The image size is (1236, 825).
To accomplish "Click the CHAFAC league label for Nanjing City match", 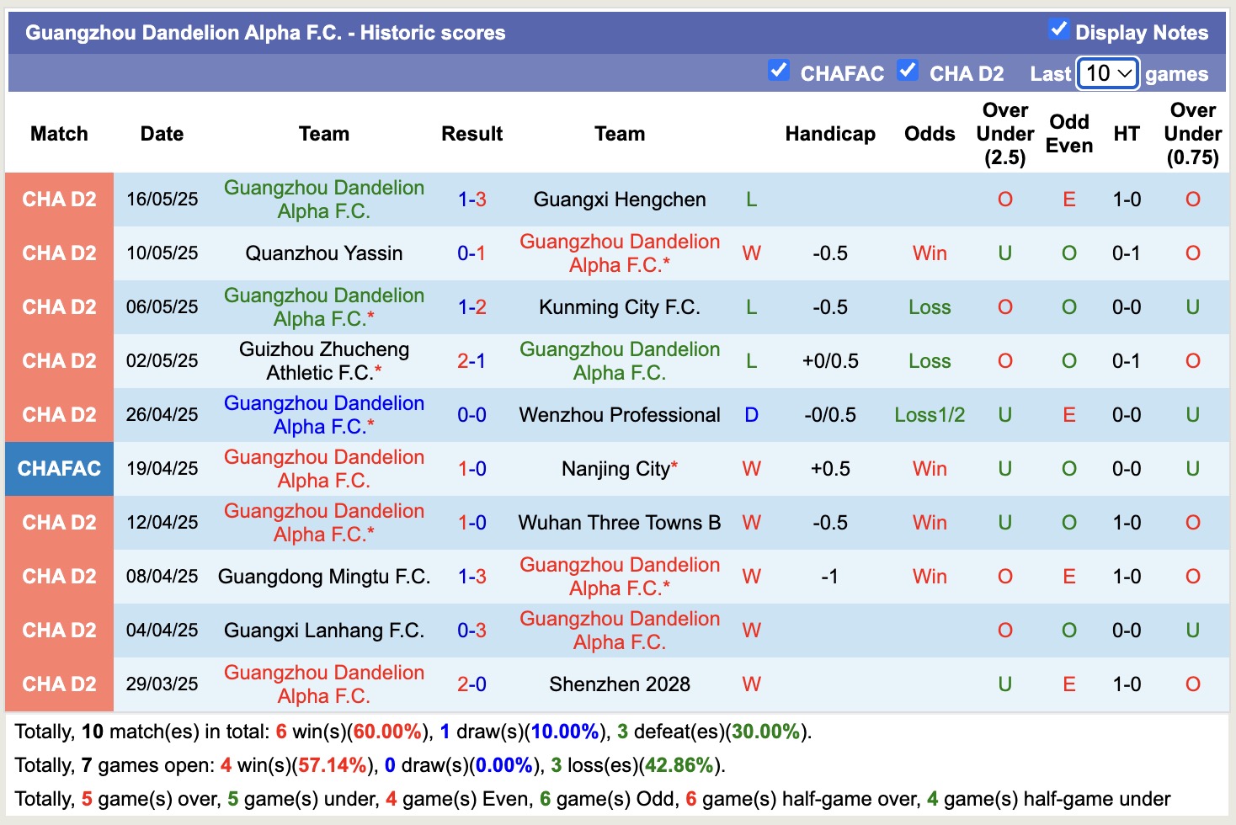I will pyautogui.click(x=59, y=468).
